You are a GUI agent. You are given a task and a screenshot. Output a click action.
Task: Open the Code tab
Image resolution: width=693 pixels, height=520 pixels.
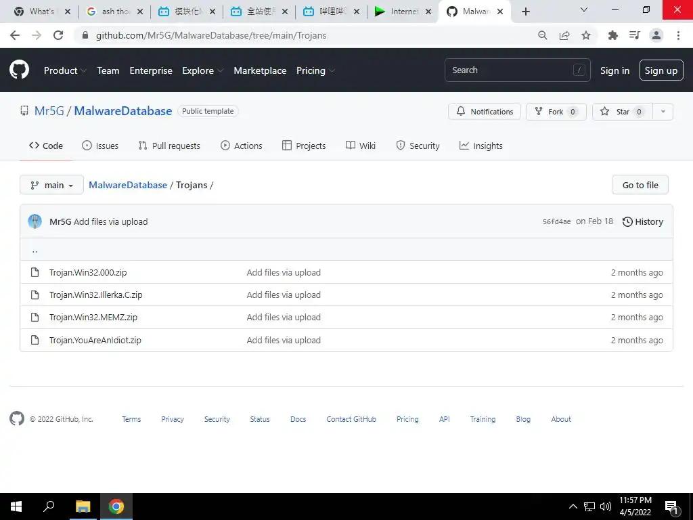click(x=46, y=146)
